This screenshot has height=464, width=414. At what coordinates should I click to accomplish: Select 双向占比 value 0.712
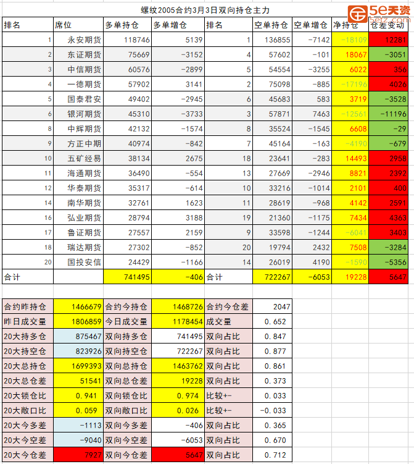point(272,455)
